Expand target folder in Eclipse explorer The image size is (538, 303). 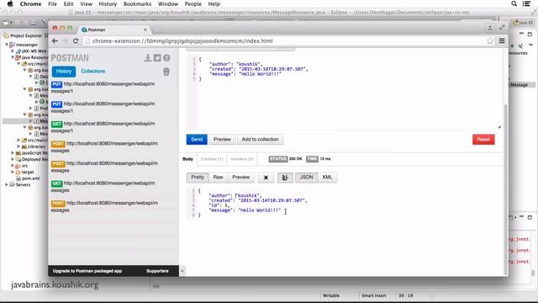pos(13,172)
